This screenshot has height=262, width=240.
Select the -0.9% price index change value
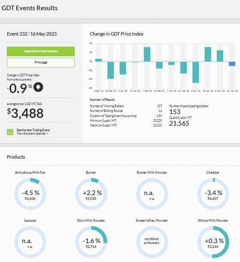coord(20,88)
